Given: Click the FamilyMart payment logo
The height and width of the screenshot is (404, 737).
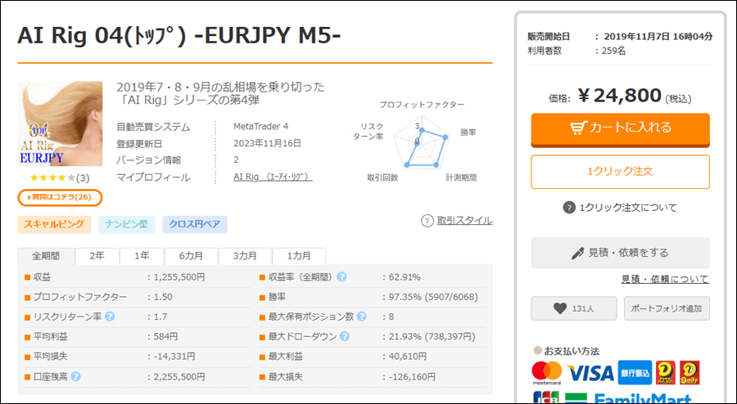Looking at the screenshot, I should coord(643,399).
